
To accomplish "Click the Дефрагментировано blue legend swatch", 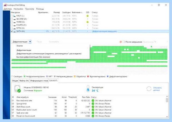I will point(107,76).
